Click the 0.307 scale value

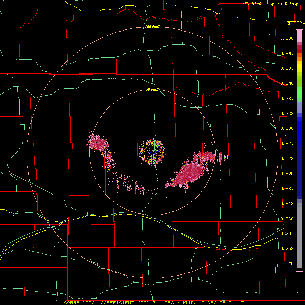point(287,234)
